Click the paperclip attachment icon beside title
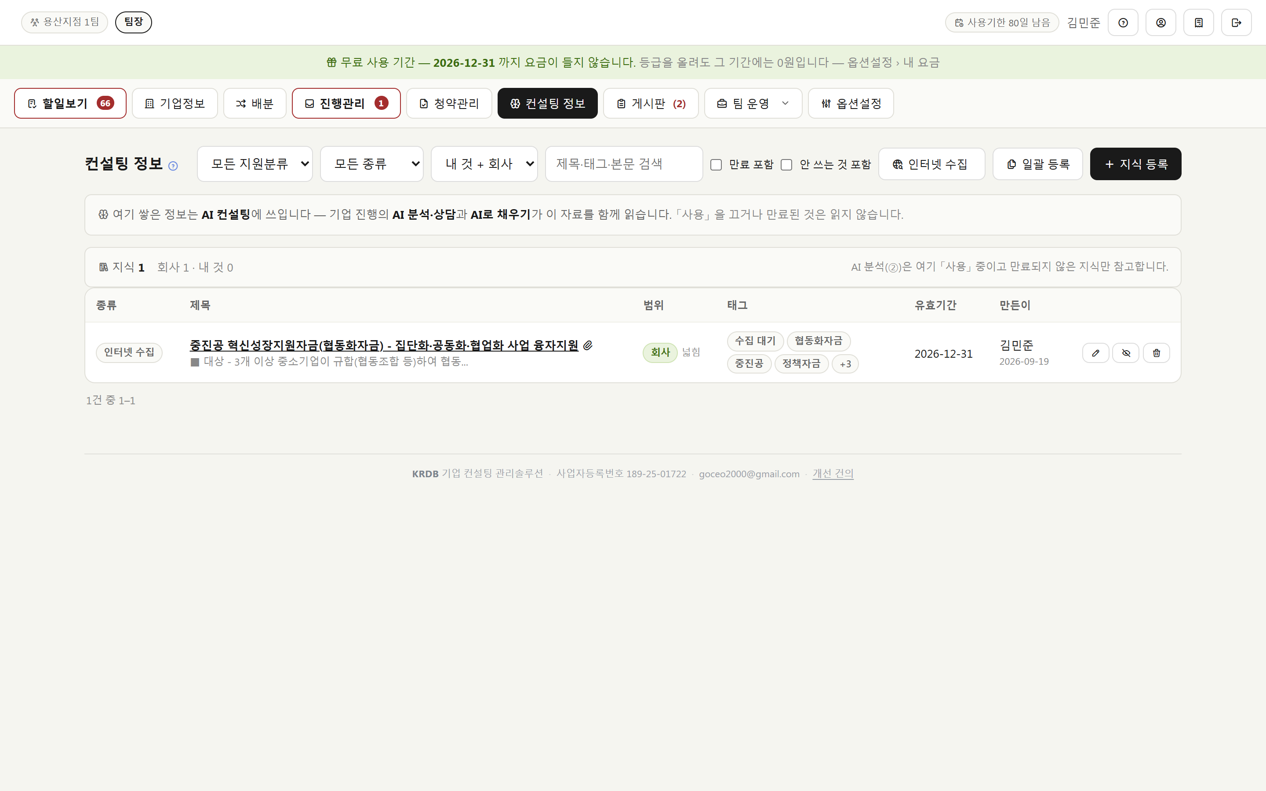1266x791 pixels. tap(587, 345)
